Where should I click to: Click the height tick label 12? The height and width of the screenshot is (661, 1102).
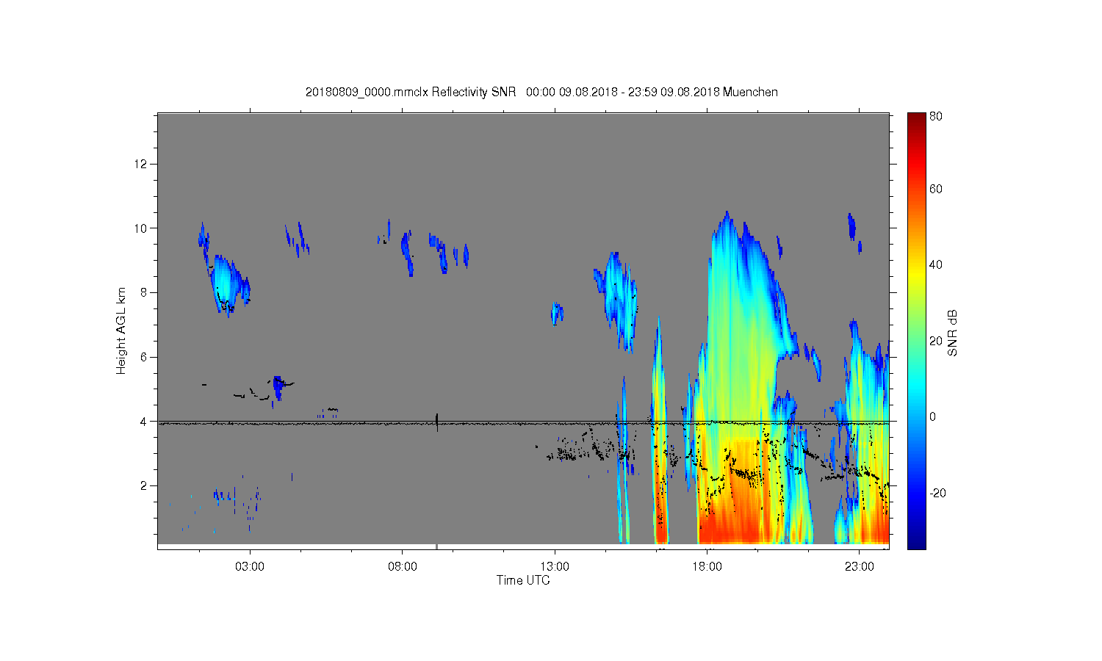141,163
